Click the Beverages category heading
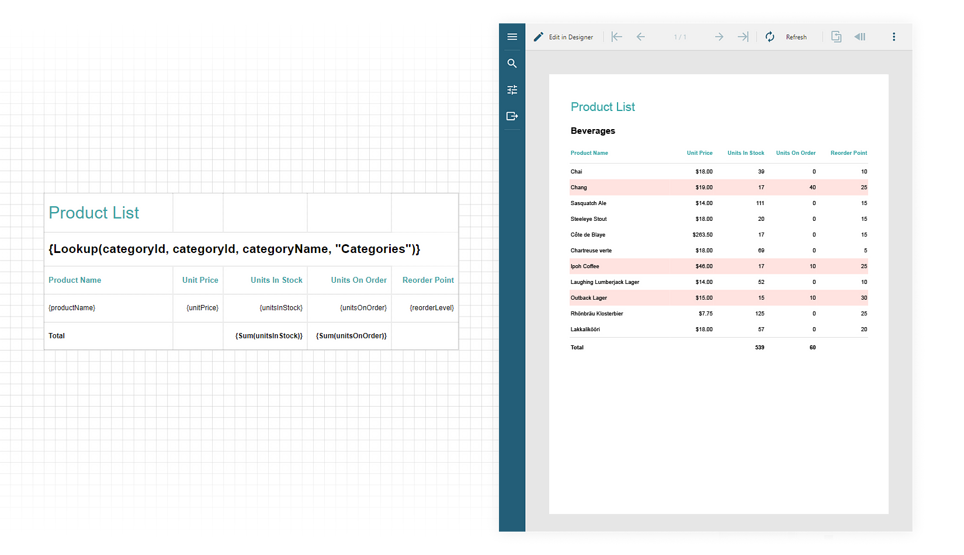Image resolution: width=964 pixels, height=555 pixels. [592, 131]
